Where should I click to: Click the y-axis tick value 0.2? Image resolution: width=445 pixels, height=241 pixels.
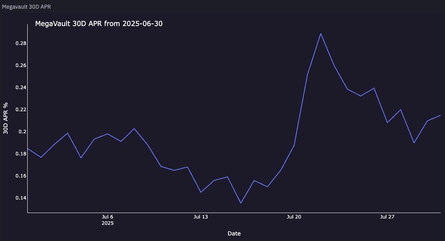[x=23, y=132]
